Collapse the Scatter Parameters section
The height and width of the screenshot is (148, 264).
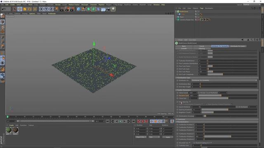[177, 90]
